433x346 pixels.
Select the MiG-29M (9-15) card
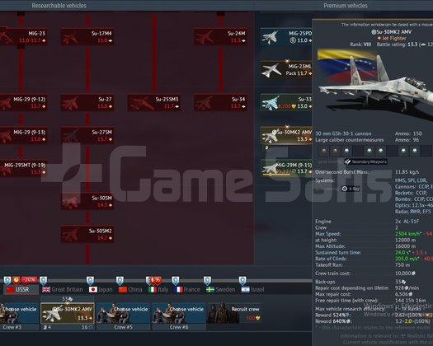pos(286,168)
